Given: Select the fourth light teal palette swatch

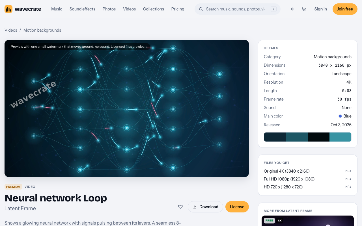Looking at the screenshot, I should pos(340,137).
